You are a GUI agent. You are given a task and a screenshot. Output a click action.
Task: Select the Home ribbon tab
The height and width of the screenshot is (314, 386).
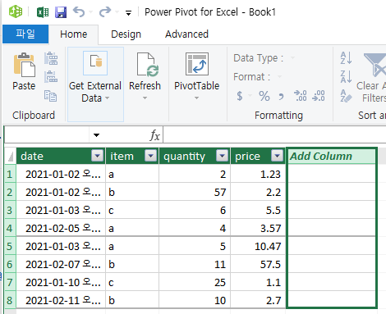click(73, 34)
